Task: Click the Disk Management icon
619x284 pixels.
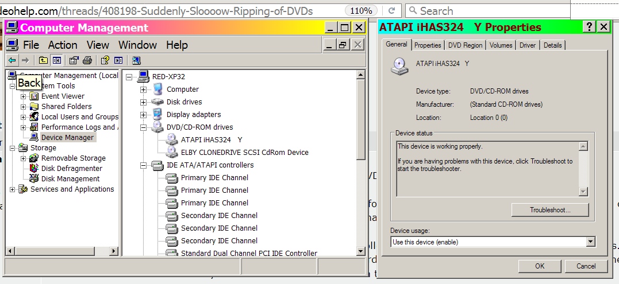Action: [x=34, y=178]
